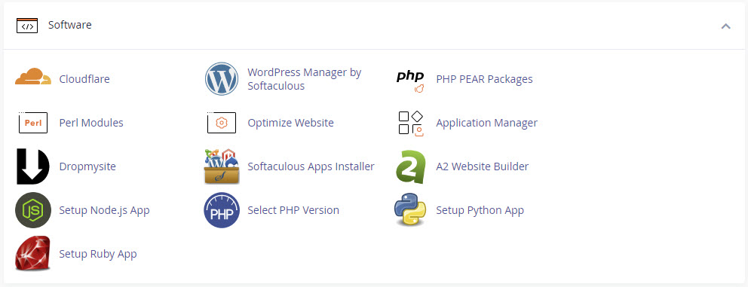Open the Setup Ruby App link
This screenshot has height=287, width=748.
(x=98, y=254)
